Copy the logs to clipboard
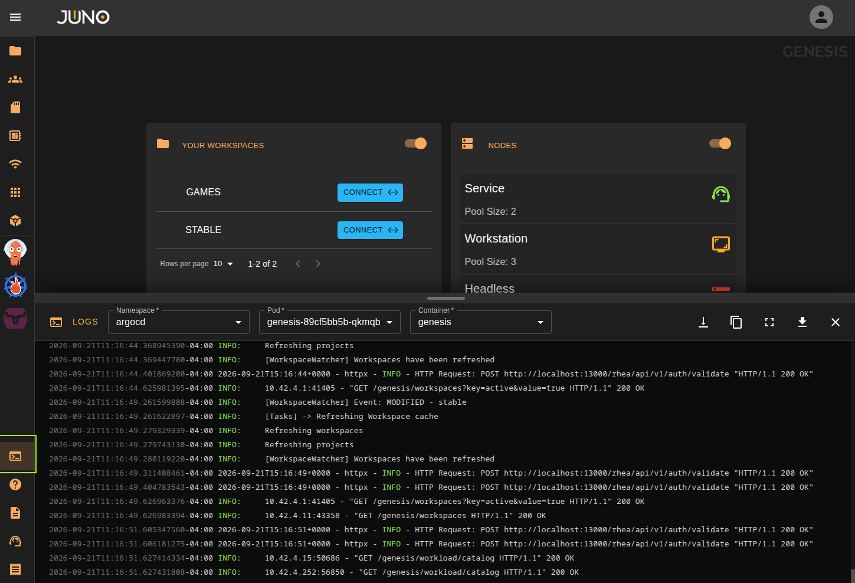Screen dimensions: 855x583 coord(736,322)
